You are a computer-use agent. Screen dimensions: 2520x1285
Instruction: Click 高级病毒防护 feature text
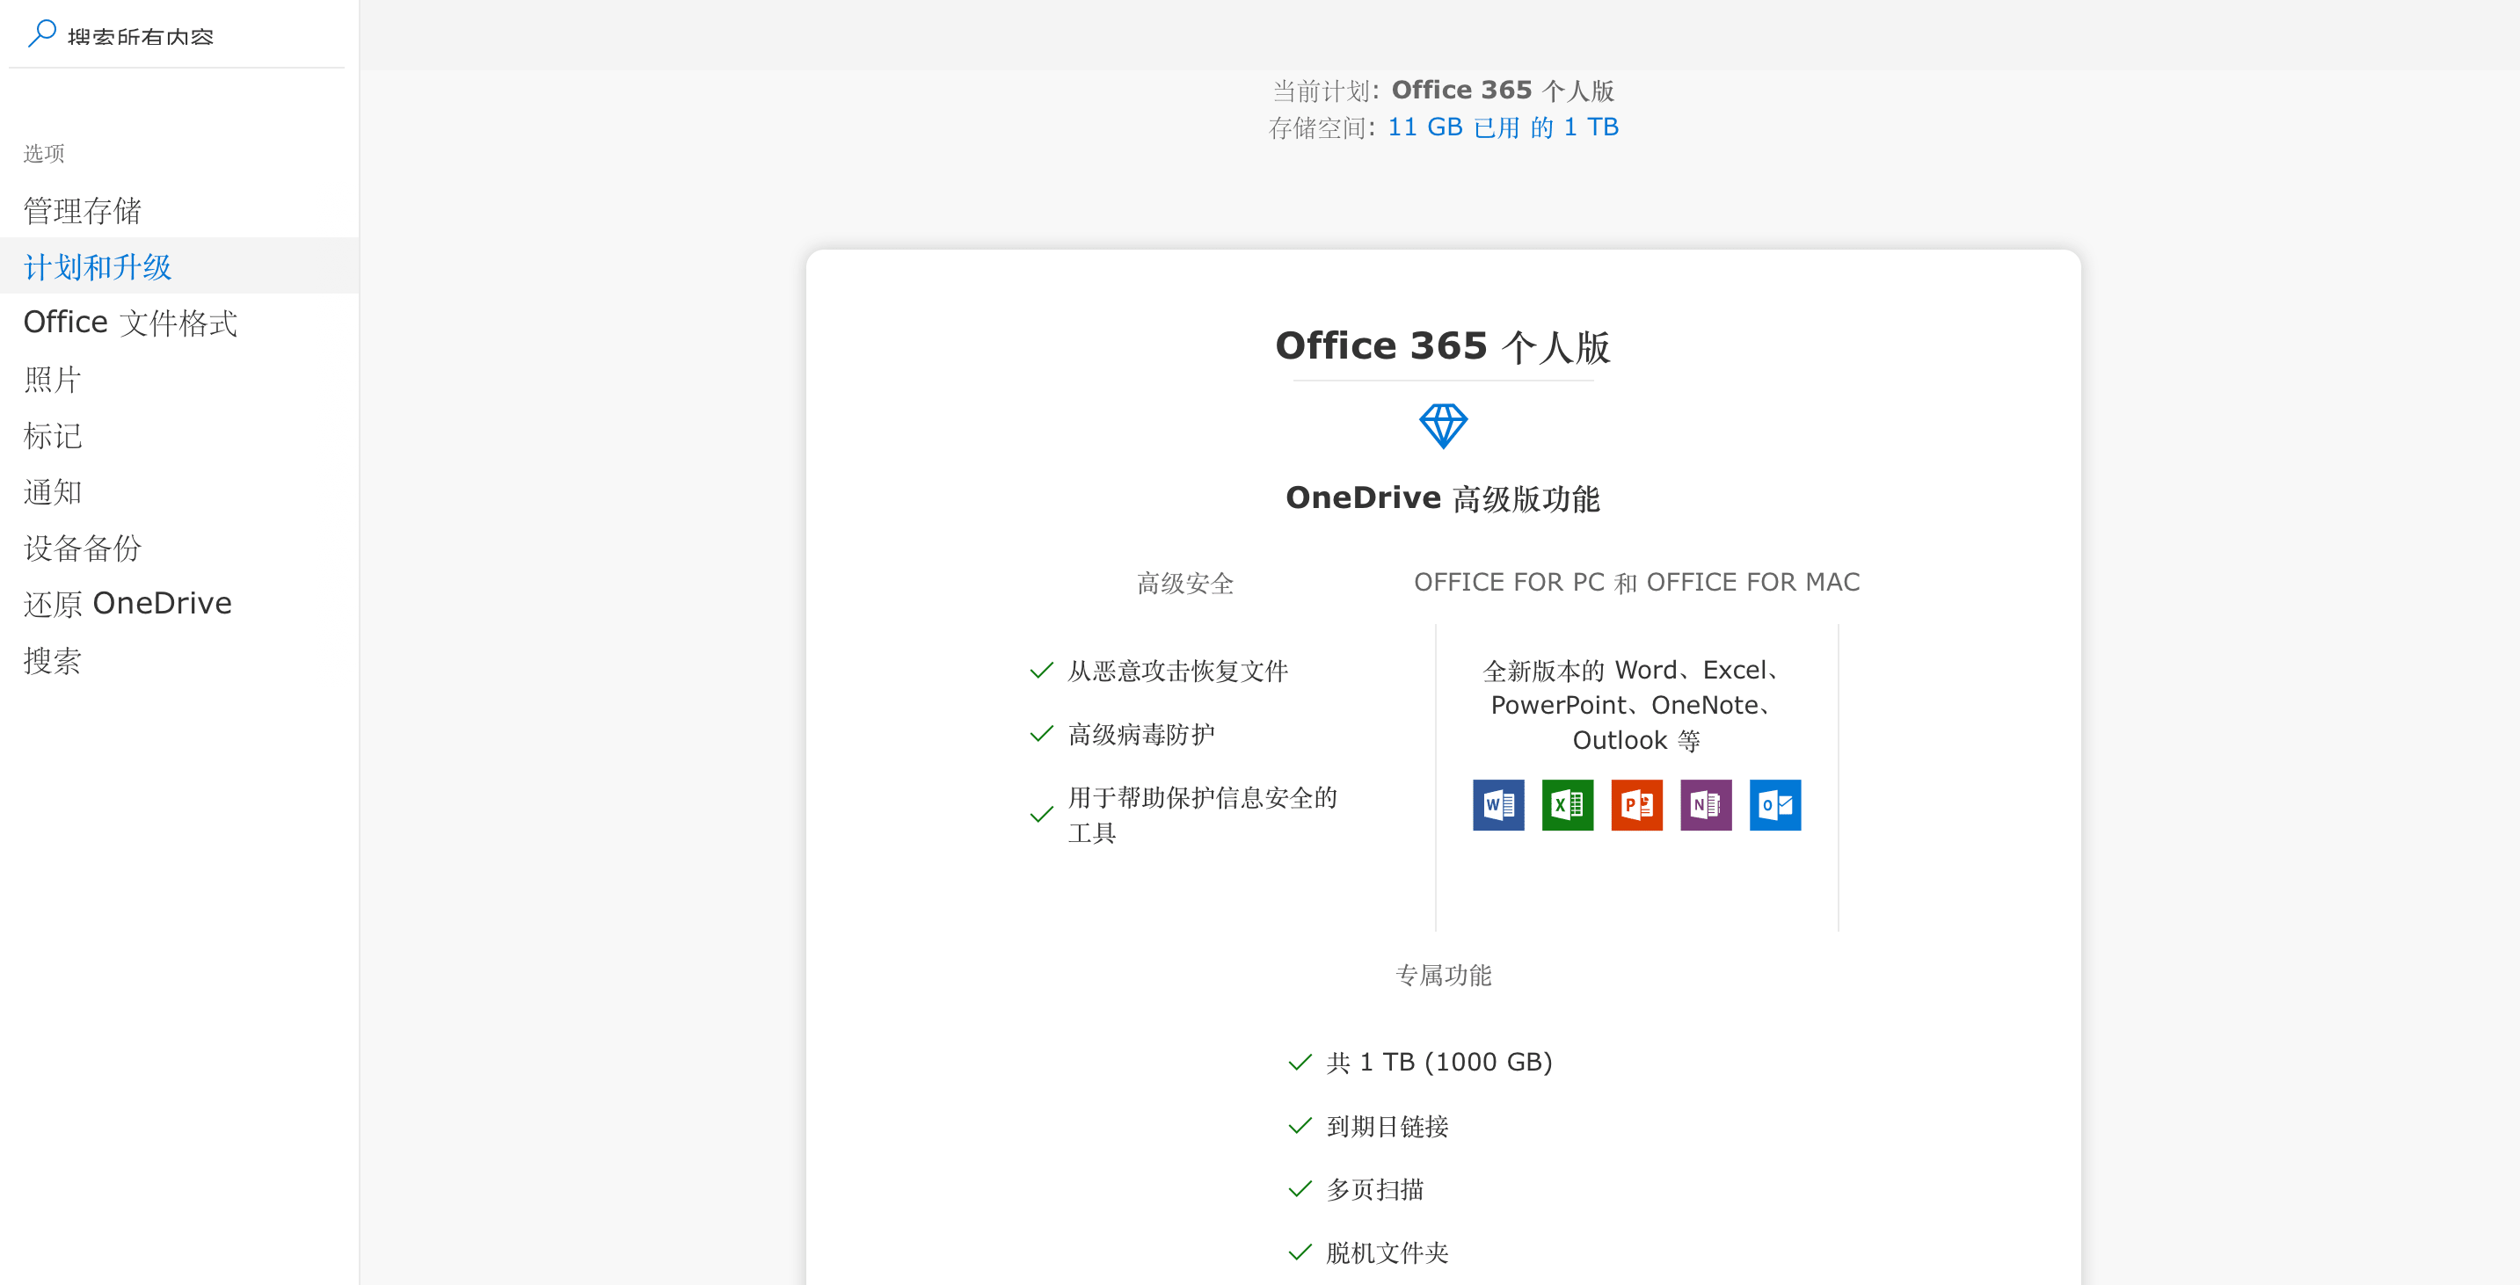click(x=1140, y=735)
